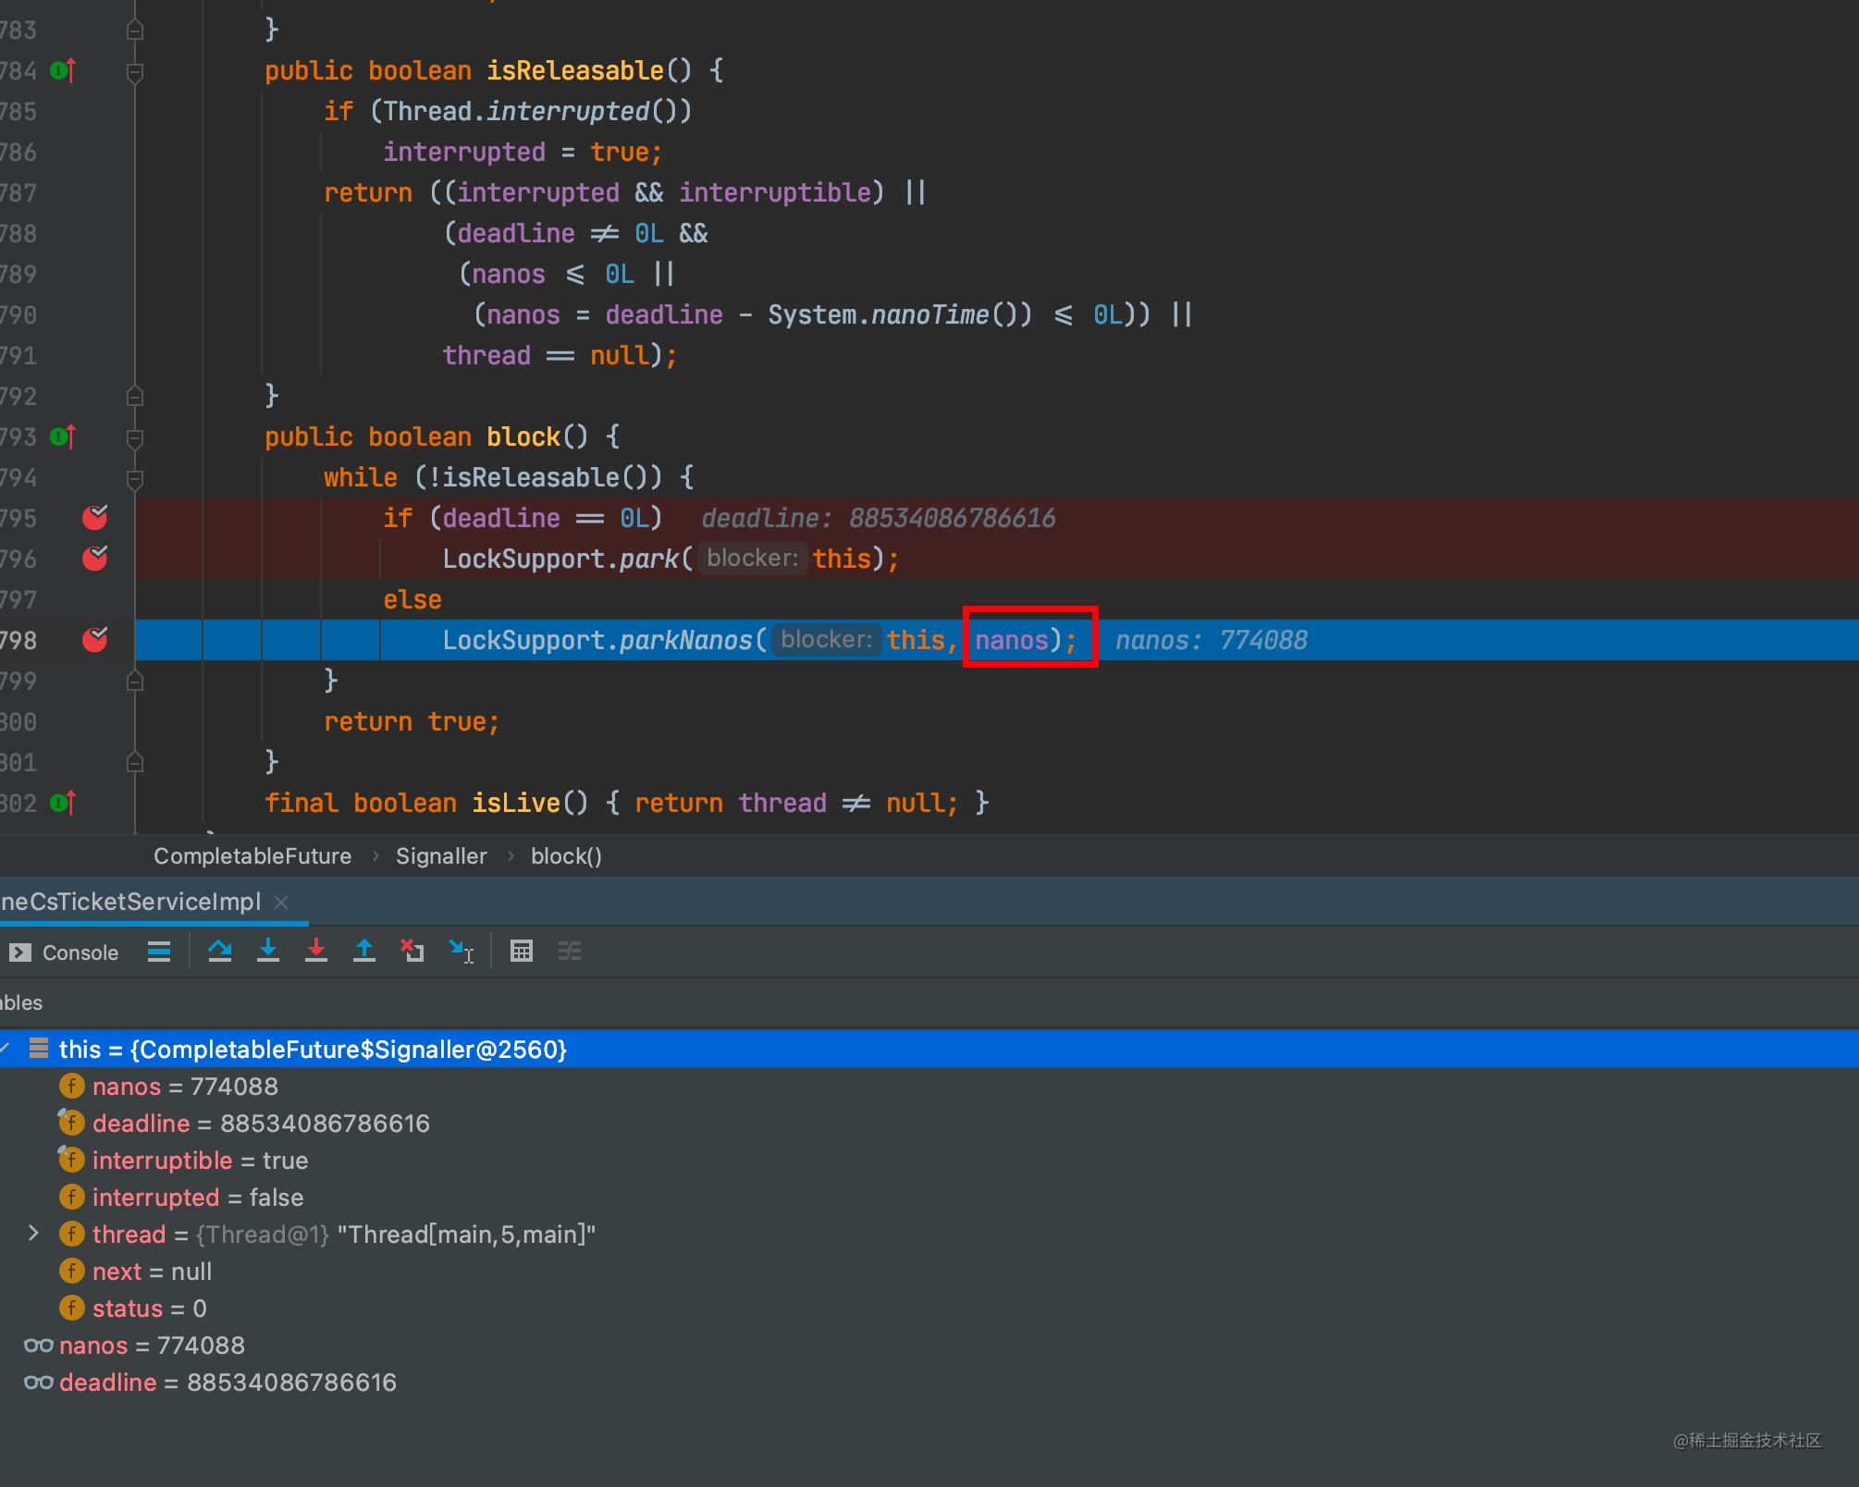Select the interrupted = false field row
Image resolution: width=1859 pixels, height=1487 pixels.
tap(929, 1197)
